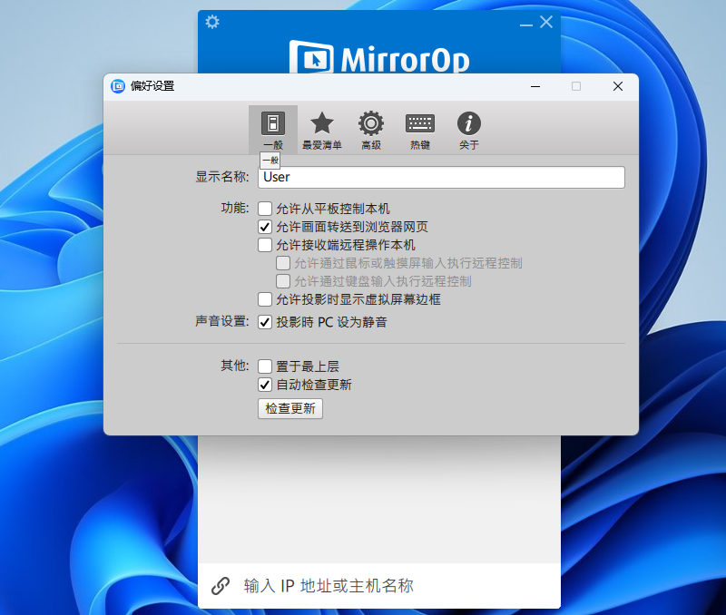Minimize the 偏好设置 dialog

click(535, 86)
